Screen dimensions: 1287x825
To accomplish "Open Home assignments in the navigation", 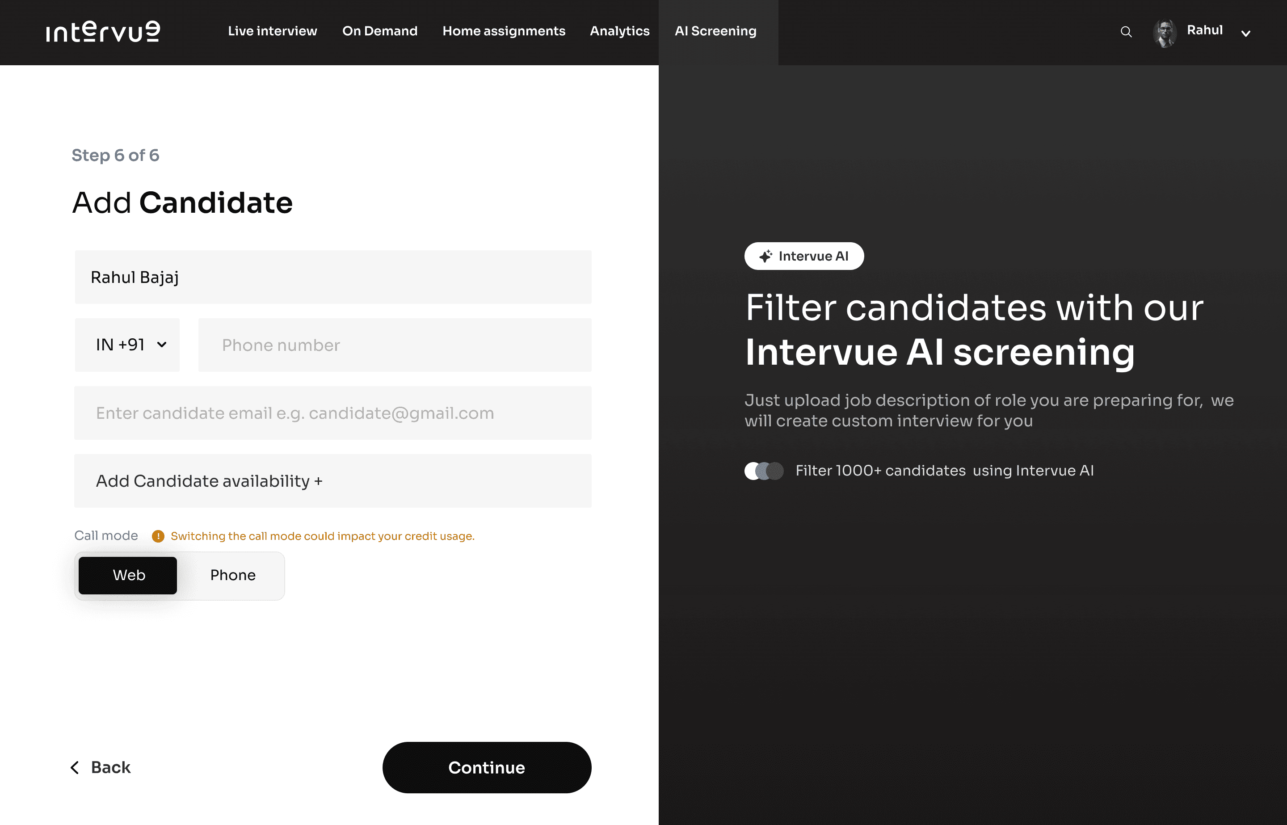I will click(x=504, y=31).
